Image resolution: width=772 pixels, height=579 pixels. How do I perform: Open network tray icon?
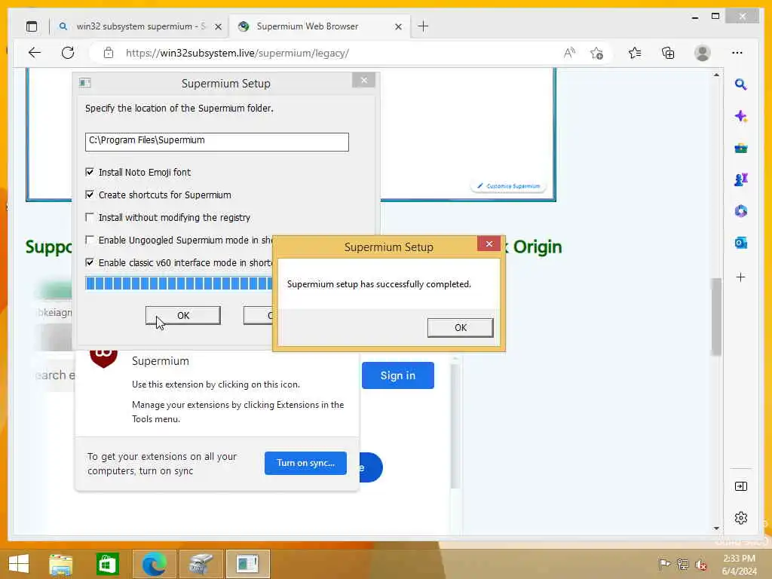[682, 564]
